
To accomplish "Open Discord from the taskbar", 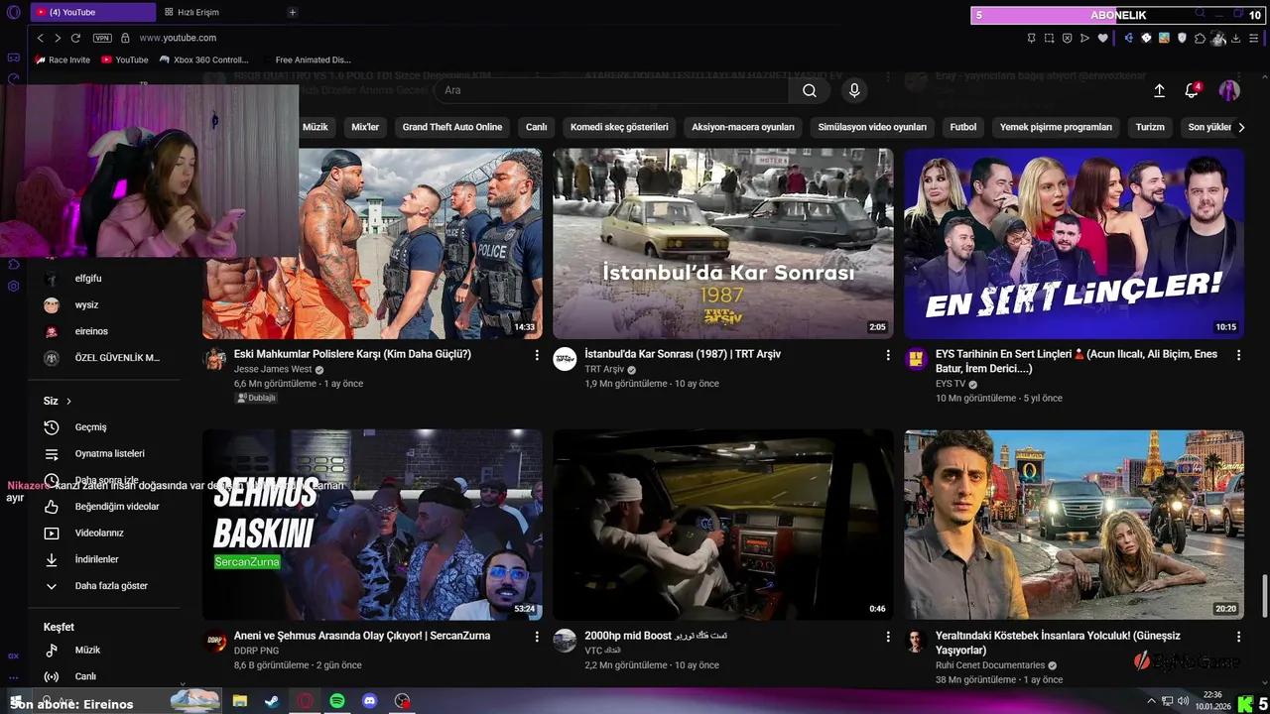I will click(x=370, y=701).
